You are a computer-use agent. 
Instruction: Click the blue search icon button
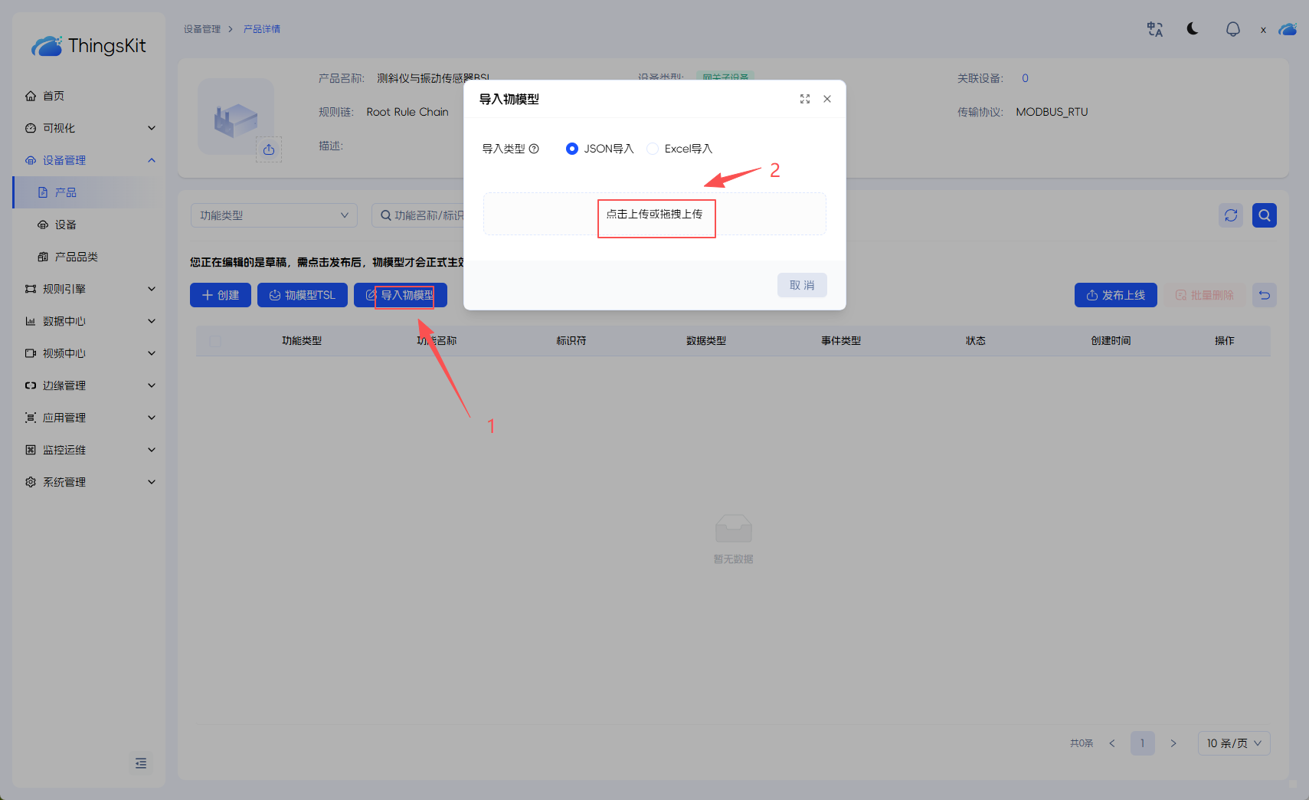[1264, 215]
